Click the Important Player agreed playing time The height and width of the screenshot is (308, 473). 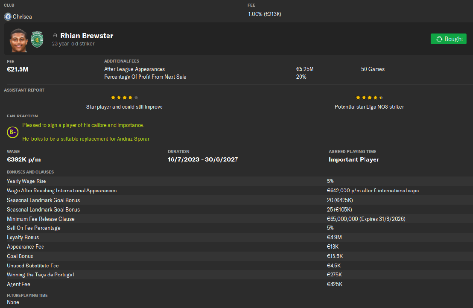click(x=354, y=159)
